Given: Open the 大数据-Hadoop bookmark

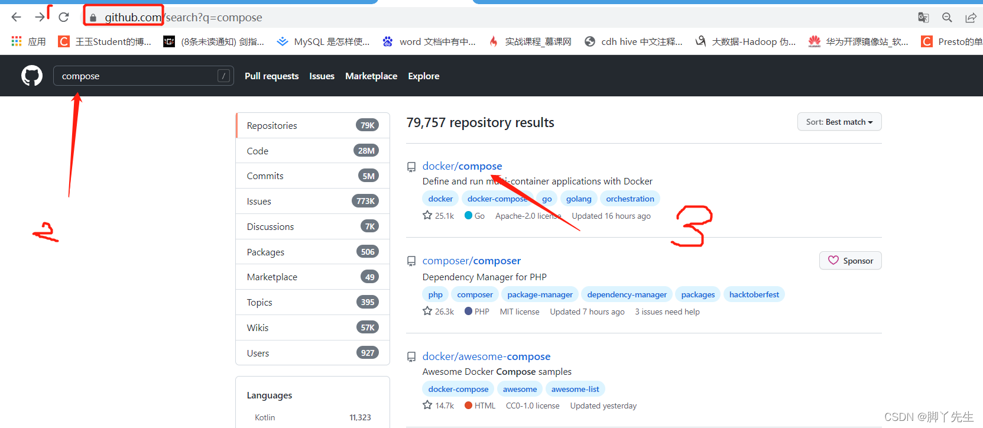Looking at the screenshot, I should (745, 41).
